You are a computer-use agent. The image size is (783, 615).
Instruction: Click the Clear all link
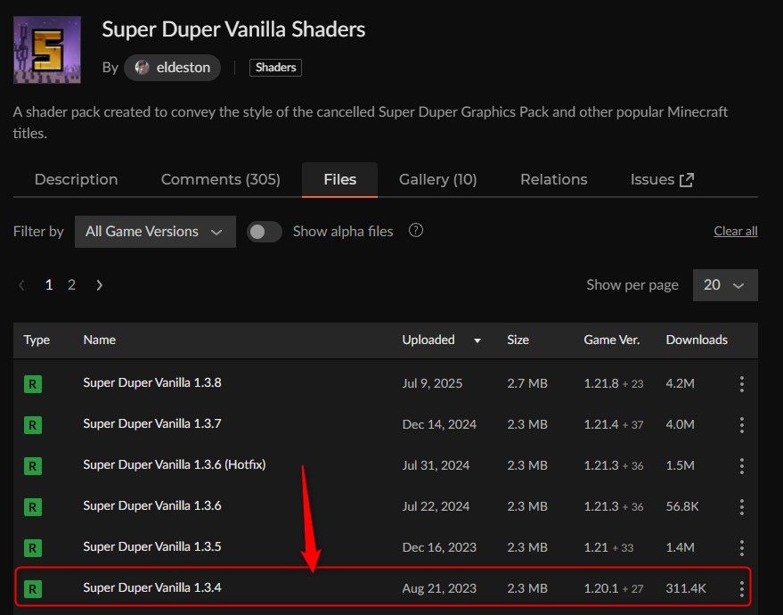735,230
